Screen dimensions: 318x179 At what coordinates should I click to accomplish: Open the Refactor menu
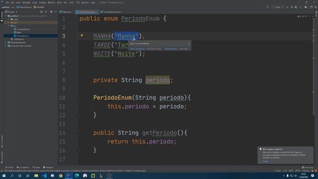tap(51, 2)
